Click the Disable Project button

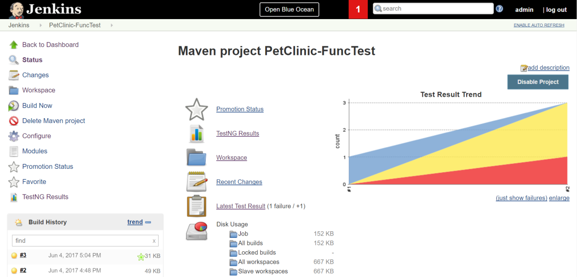(x=538, y=82)
